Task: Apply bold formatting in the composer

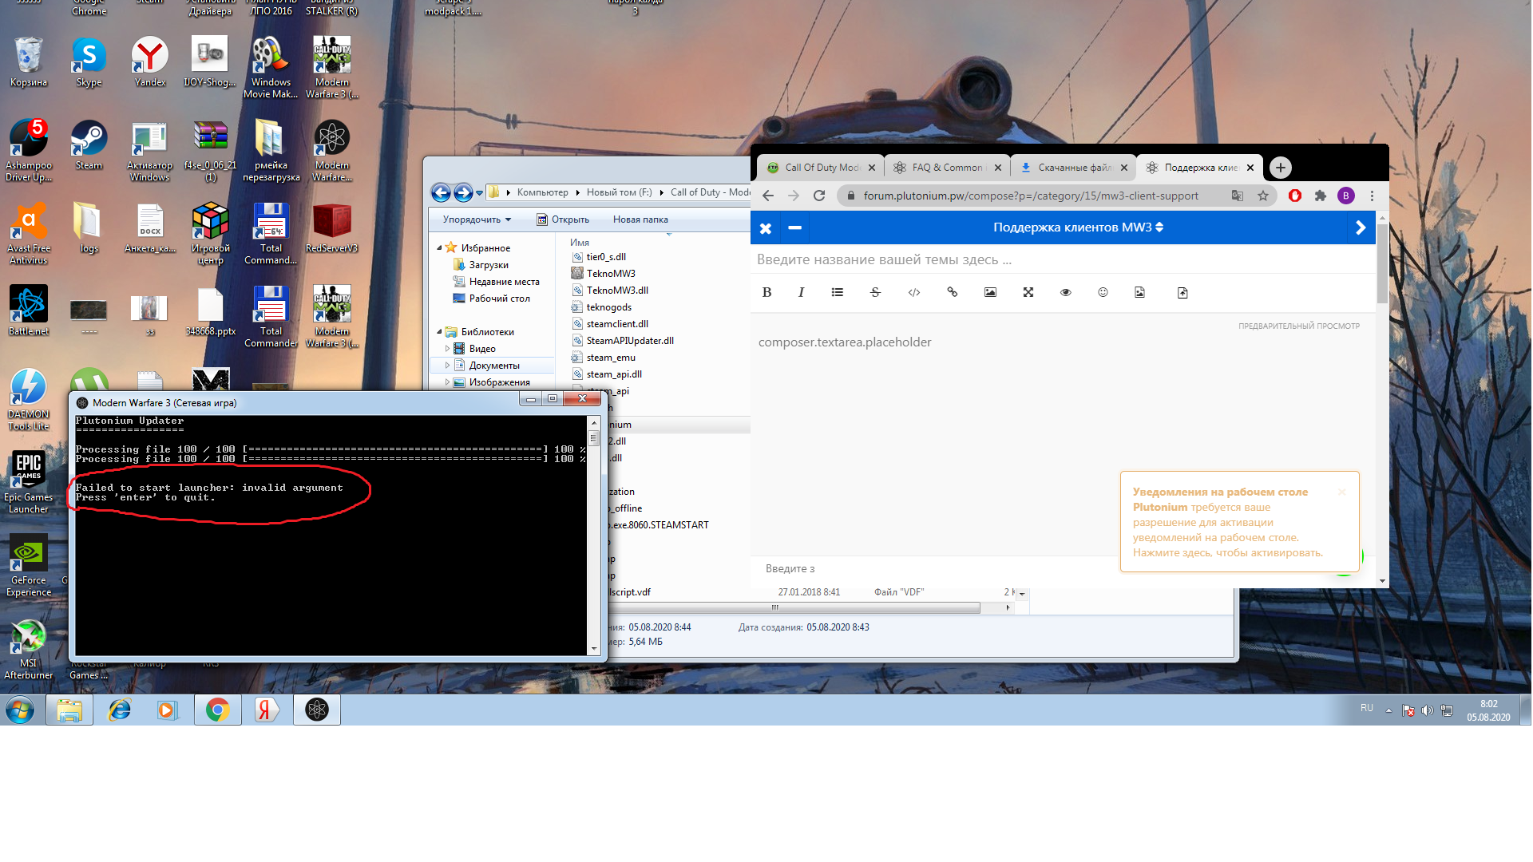Action: click(766, 292)
